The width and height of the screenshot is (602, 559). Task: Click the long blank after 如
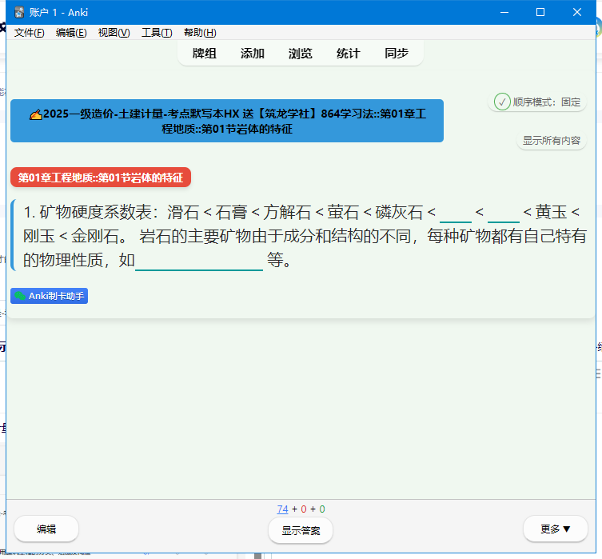(199, 262)
